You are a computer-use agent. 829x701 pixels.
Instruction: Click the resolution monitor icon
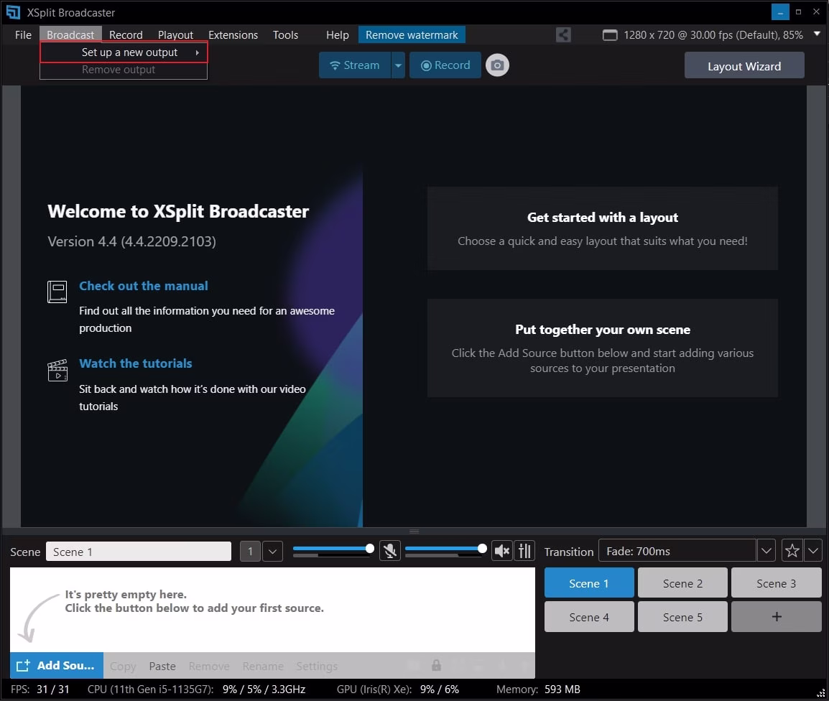point(610,35)
